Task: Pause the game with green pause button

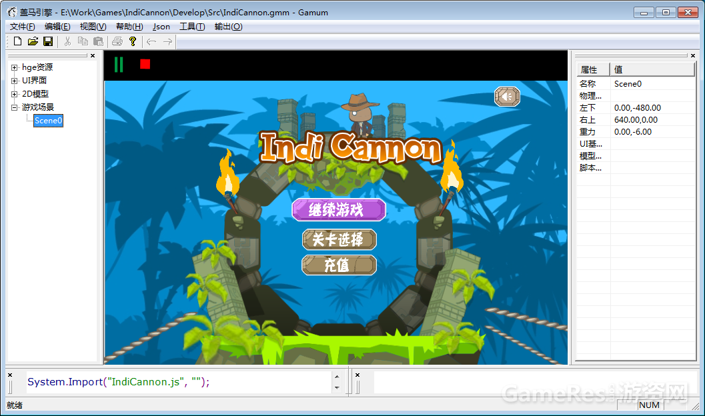Action: coord(119,65)
